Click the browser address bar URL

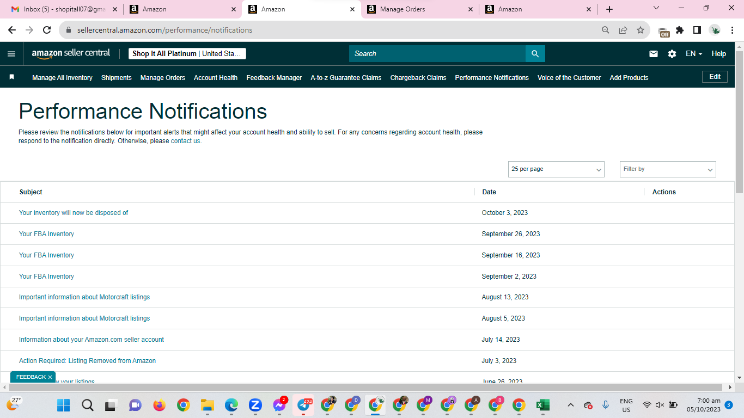pyautogui.click(x=164, y=30)
